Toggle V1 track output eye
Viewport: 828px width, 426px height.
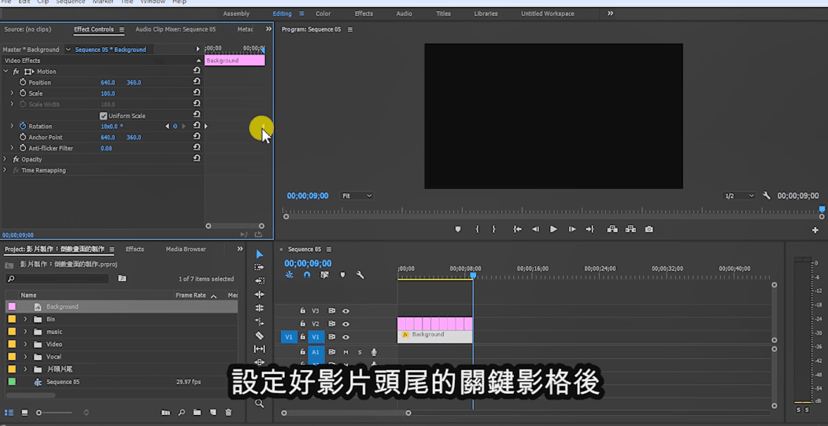point(346,337)
